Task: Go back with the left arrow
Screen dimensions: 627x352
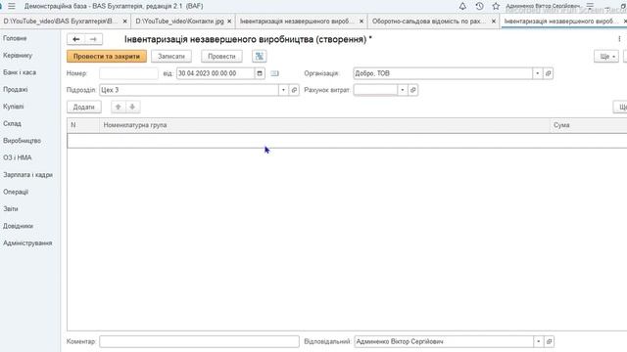Action: pos(76,39)
